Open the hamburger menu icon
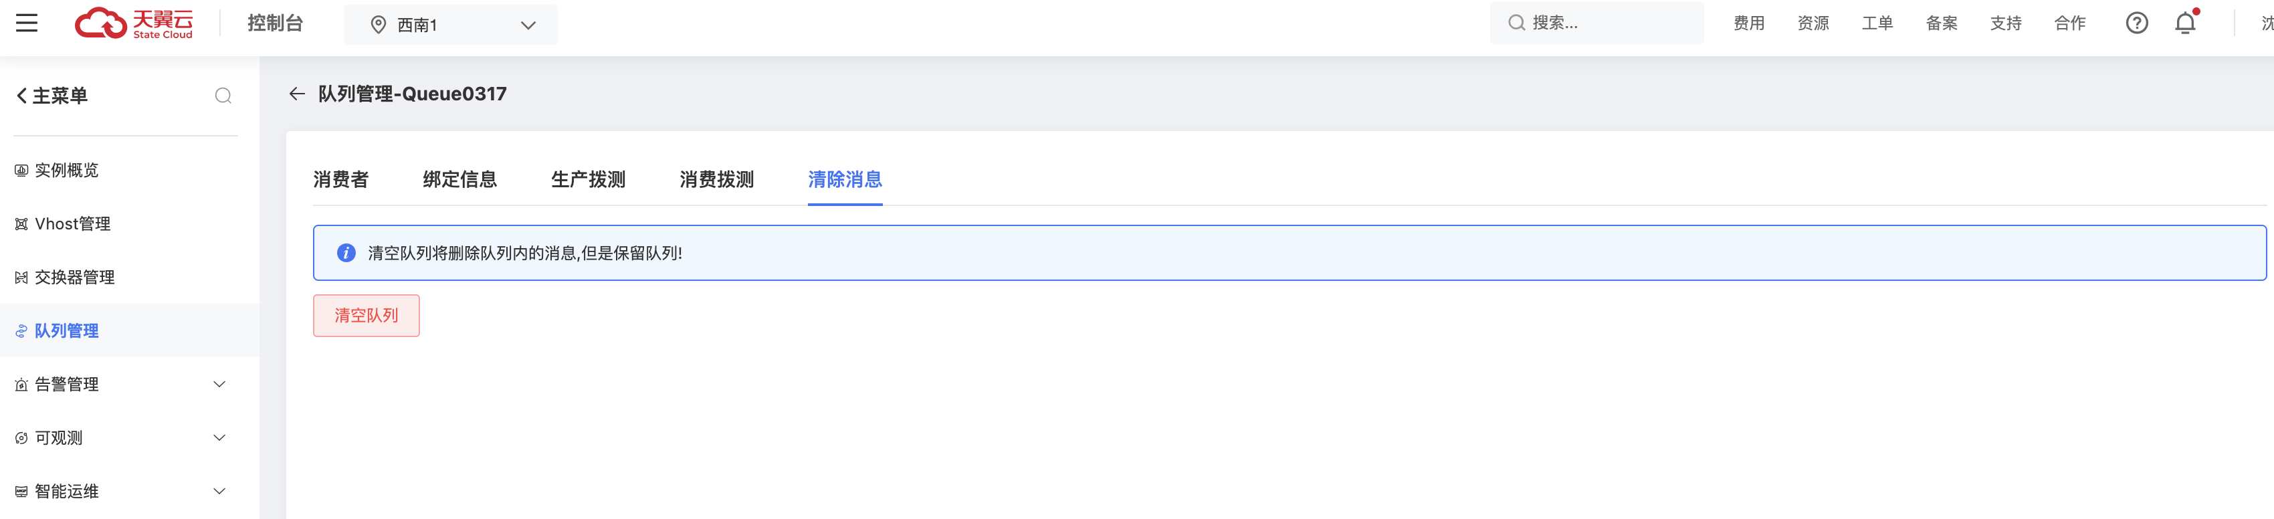Viewport: 2274px width, 519px height. click(27, 23)
